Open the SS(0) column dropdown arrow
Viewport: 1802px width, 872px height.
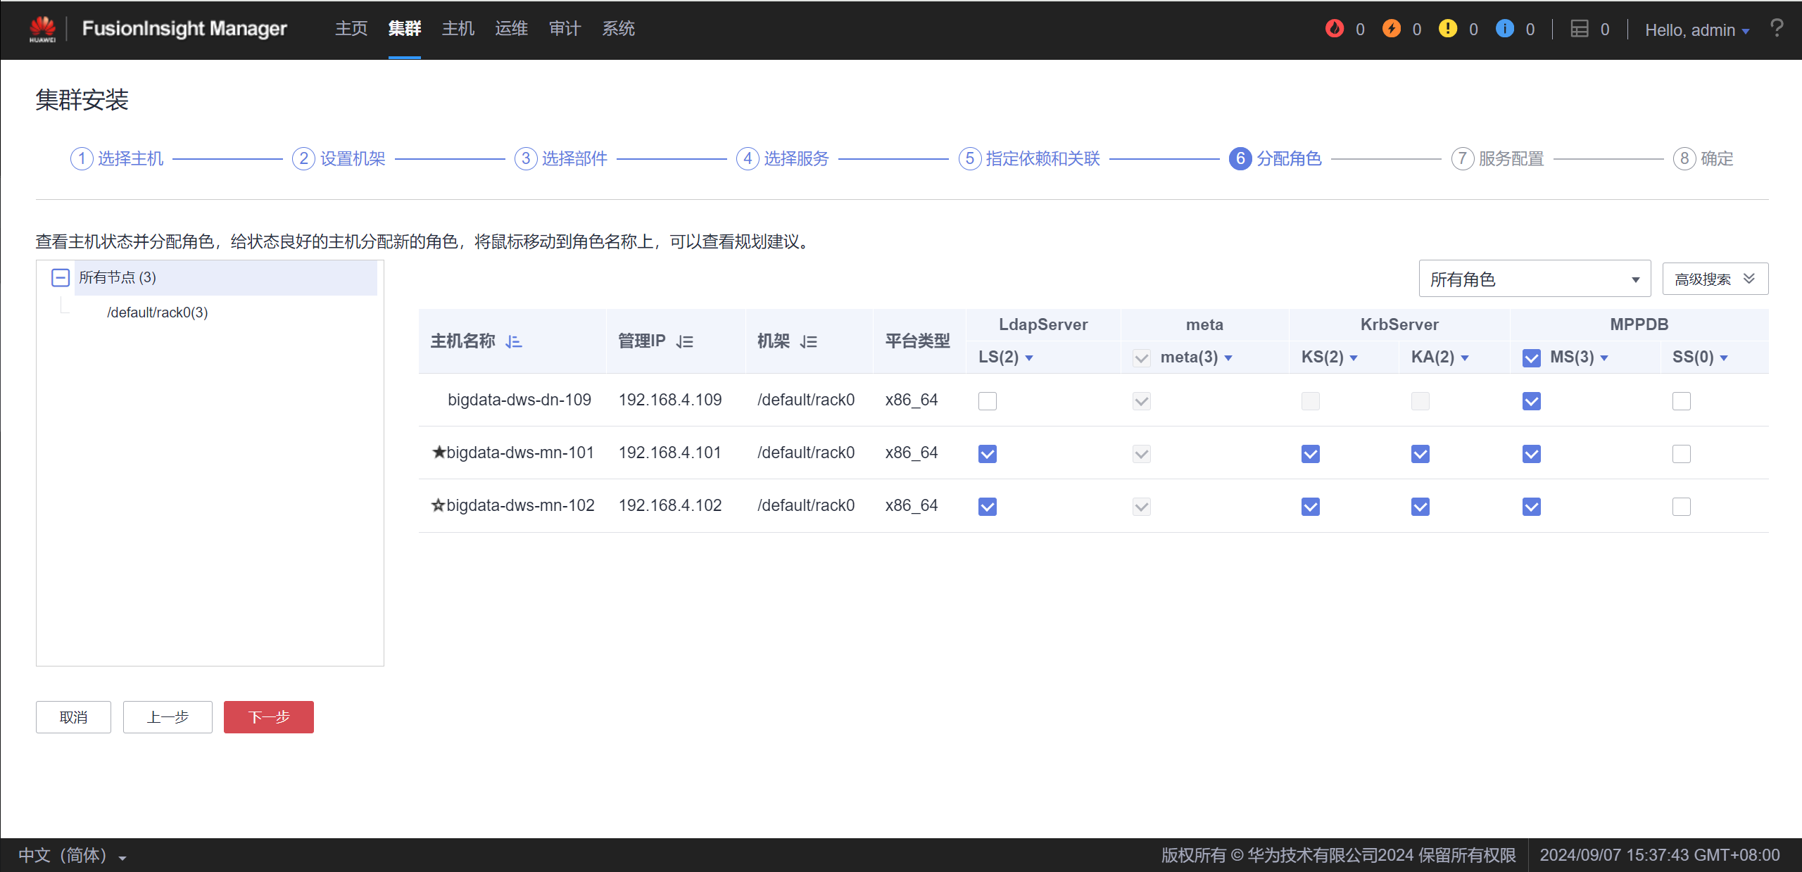[1724, 358]
